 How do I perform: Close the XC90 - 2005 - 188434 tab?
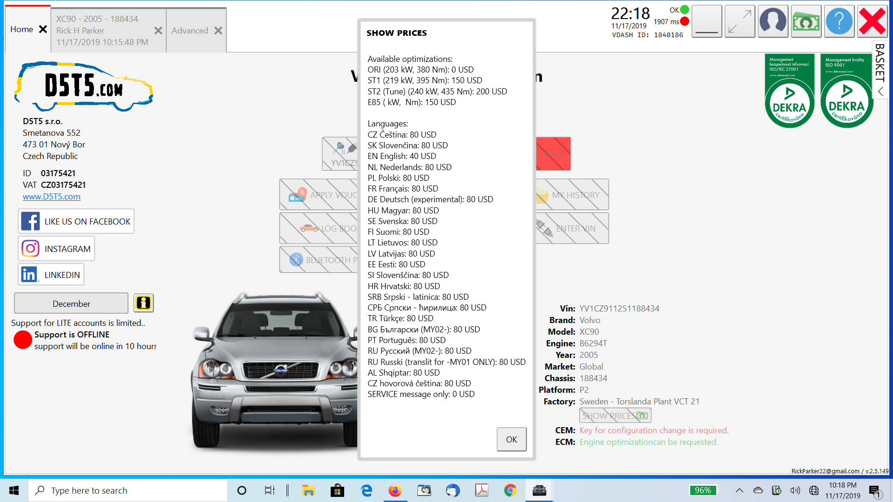(158, 31)
